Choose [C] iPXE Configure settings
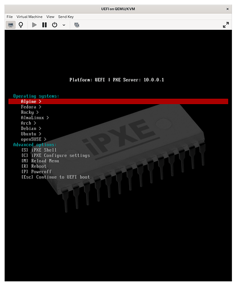Image resolution: width=236 pixels, height=286 pixels. (55, 156)
